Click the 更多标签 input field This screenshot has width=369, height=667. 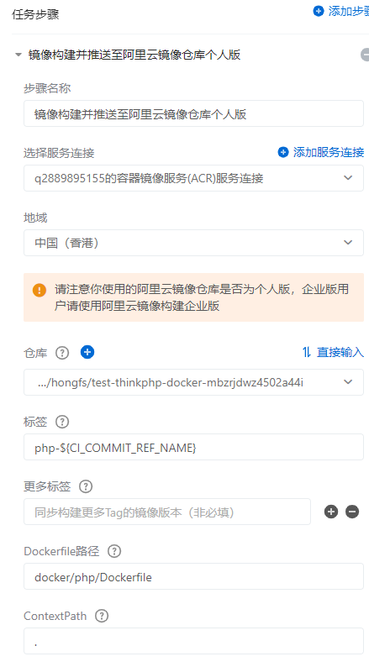[x=167, y=512]
